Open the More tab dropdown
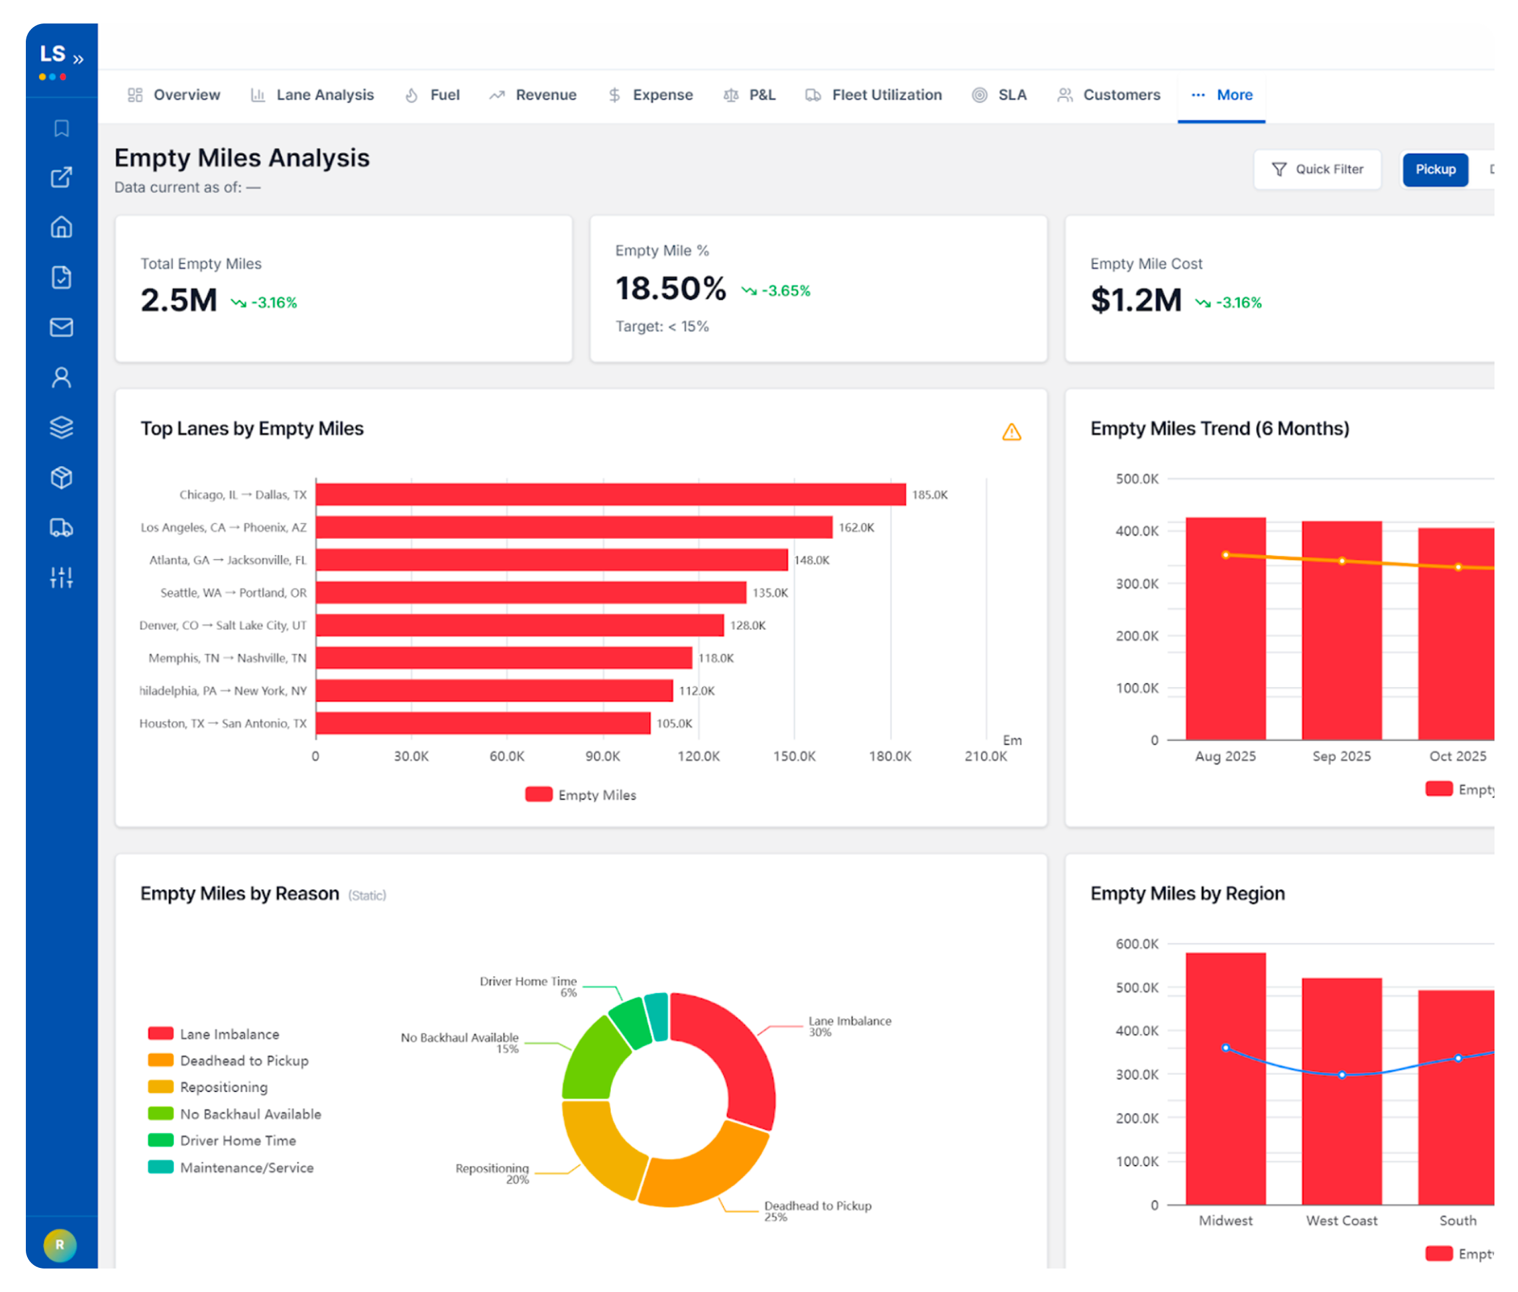This screenshot has width=1518, height=1292. (x=1221, y=95)
